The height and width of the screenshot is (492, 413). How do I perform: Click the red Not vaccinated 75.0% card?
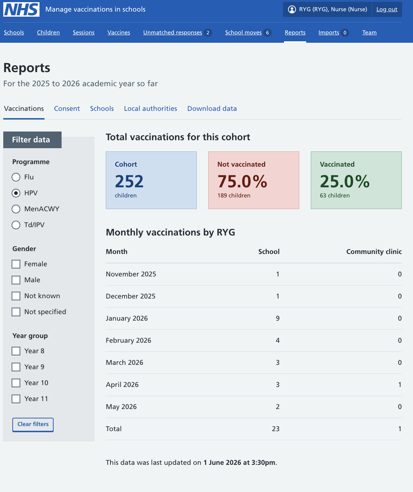click(x=254, y=180)
